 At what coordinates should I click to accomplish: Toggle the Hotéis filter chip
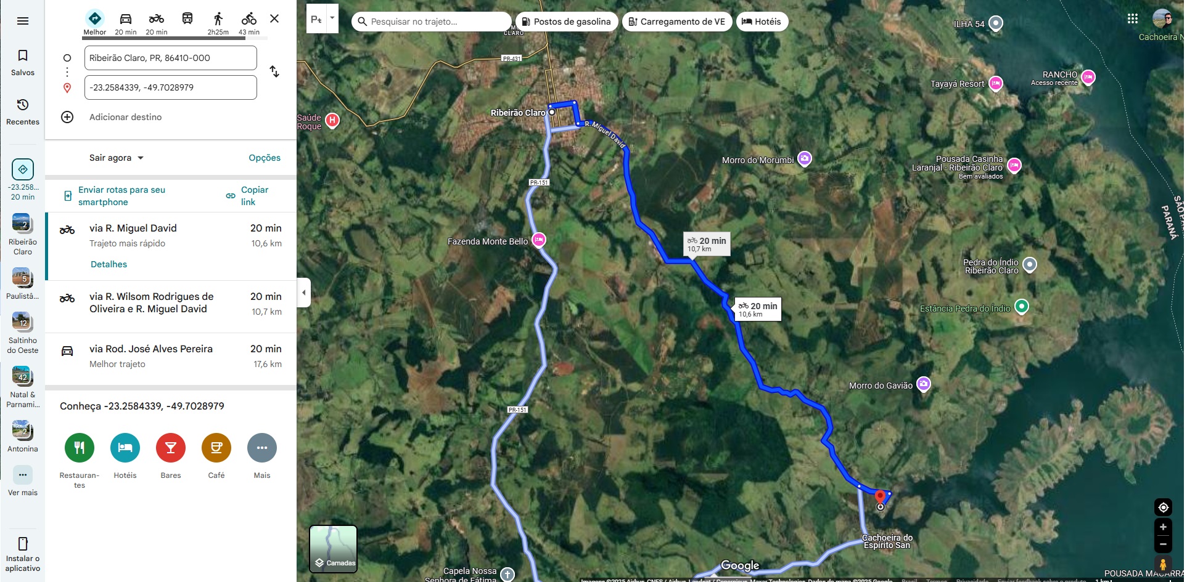point(762,22)
